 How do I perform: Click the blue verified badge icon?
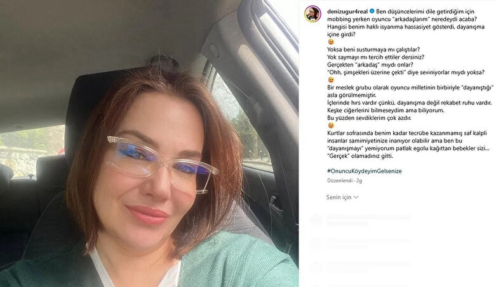point(372,11)
